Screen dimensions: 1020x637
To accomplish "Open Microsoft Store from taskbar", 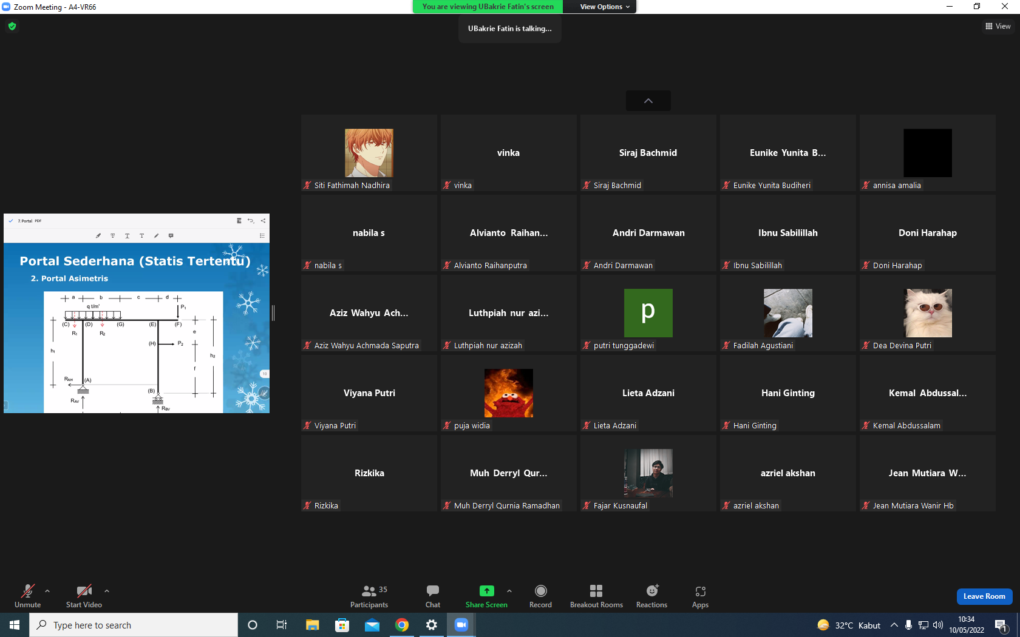I will [342, 625].
